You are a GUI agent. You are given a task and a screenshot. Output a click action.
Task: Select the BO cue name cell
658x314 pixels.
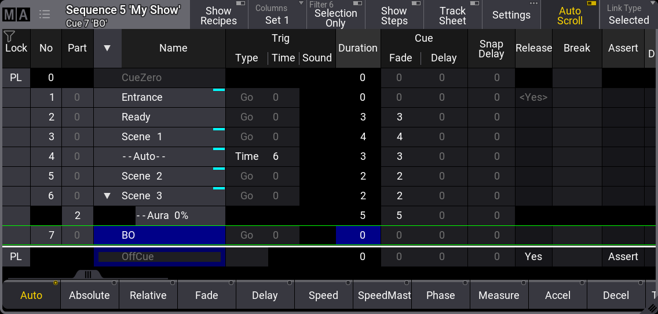click(x=159, y=235)
